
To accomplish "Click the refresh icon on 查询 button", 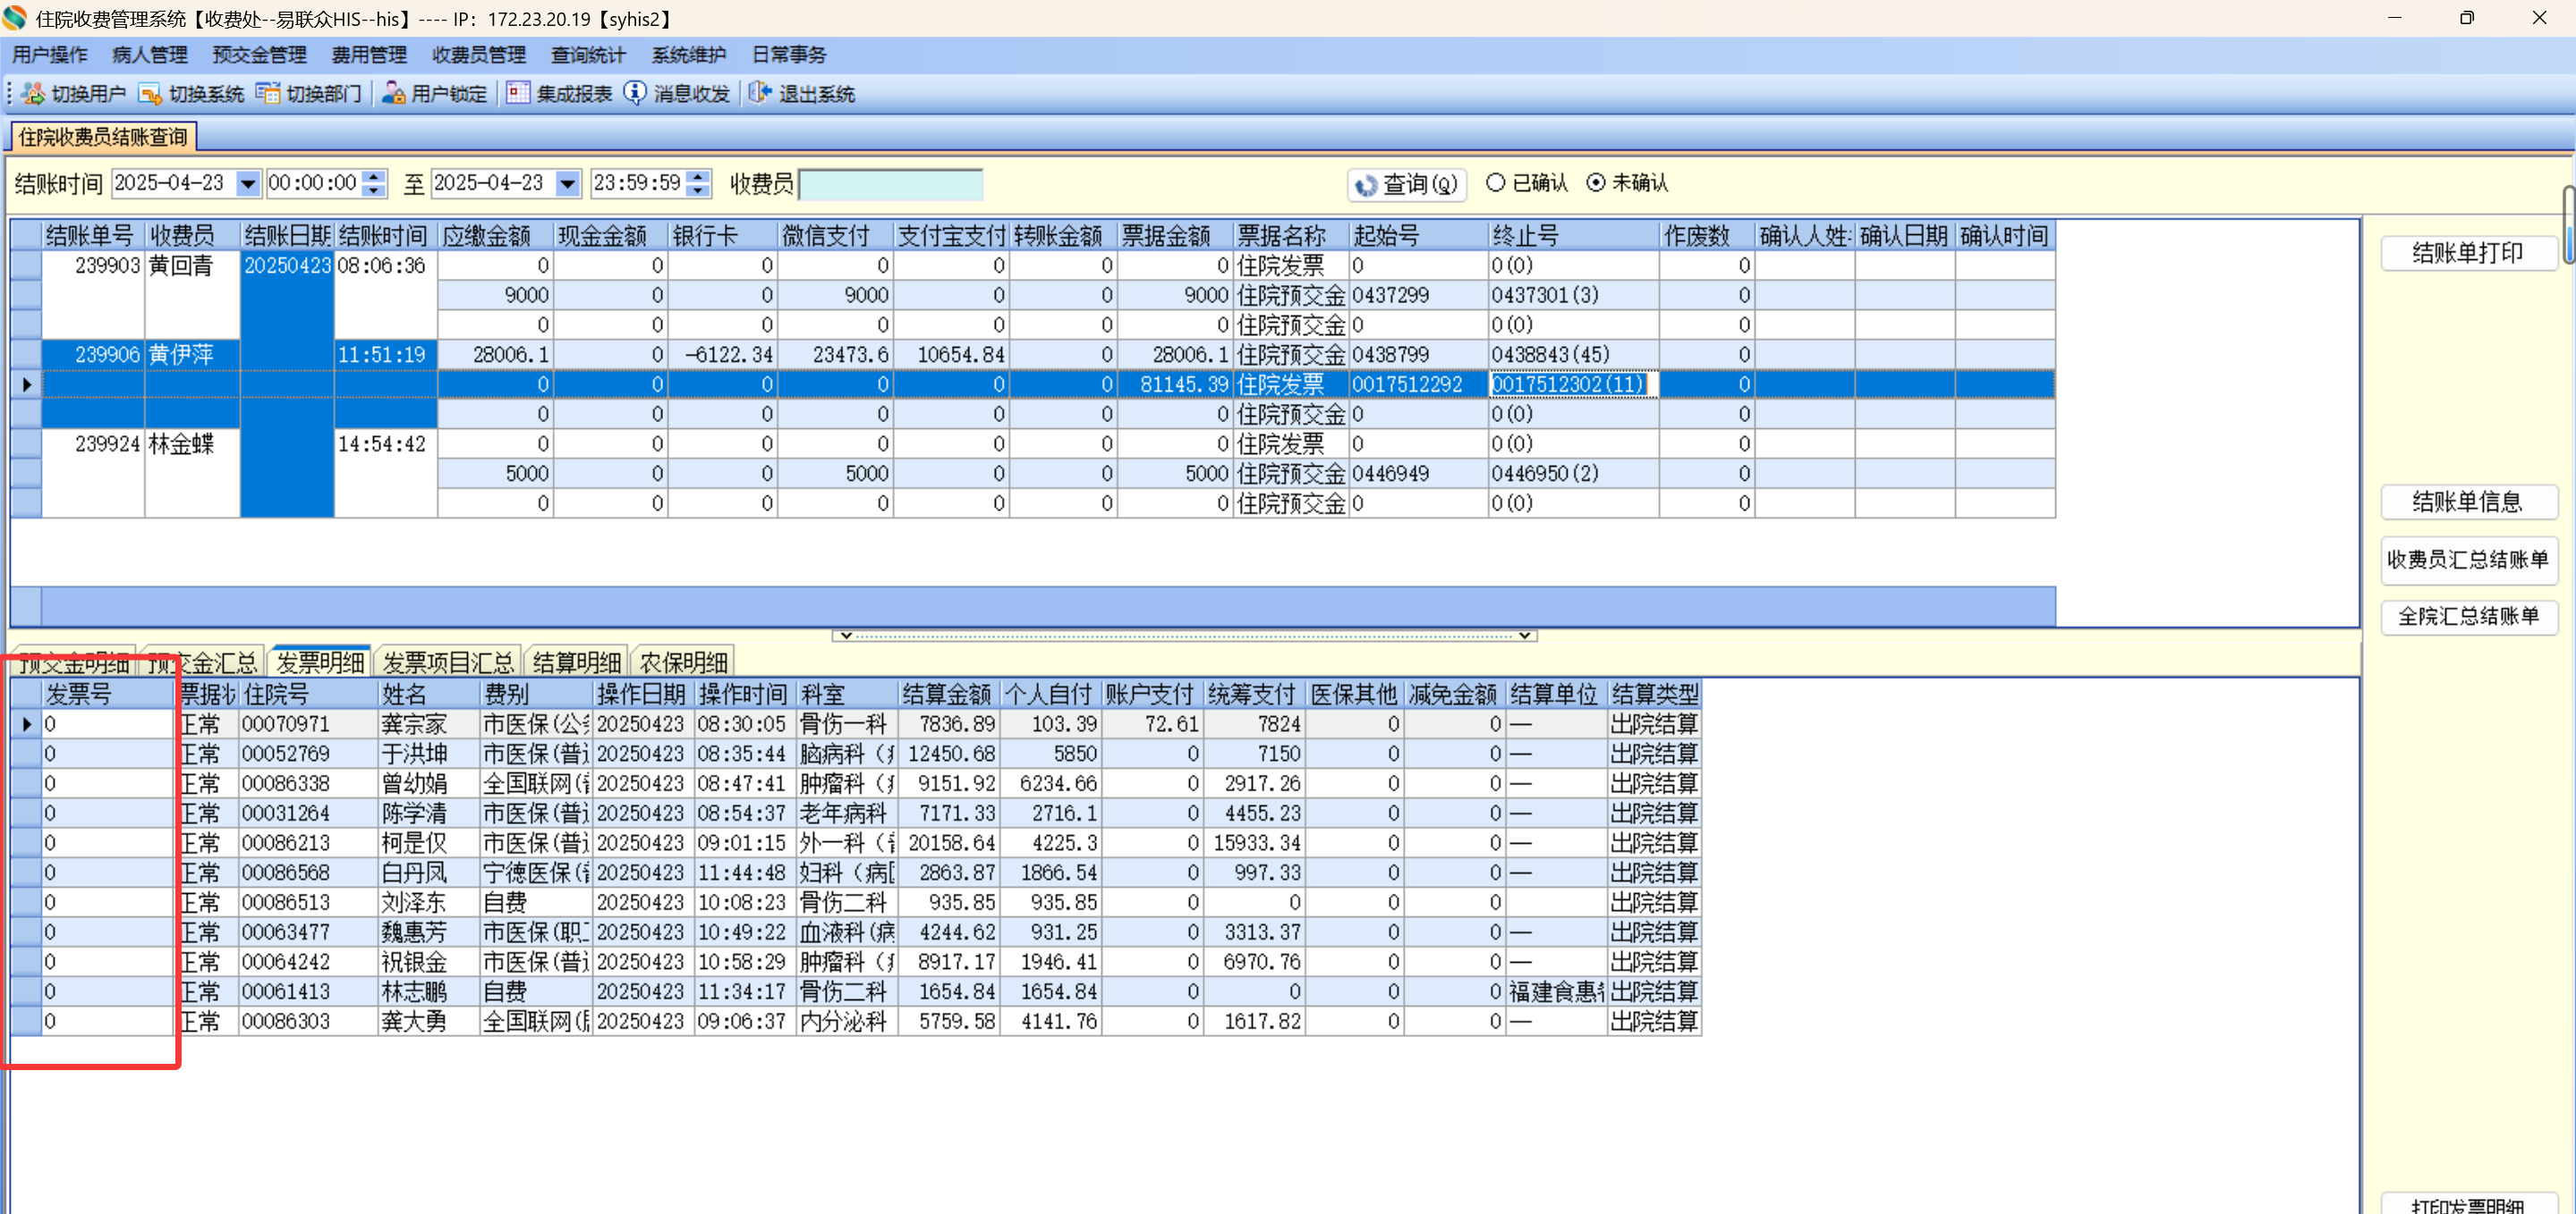I will click(1365, 185).
